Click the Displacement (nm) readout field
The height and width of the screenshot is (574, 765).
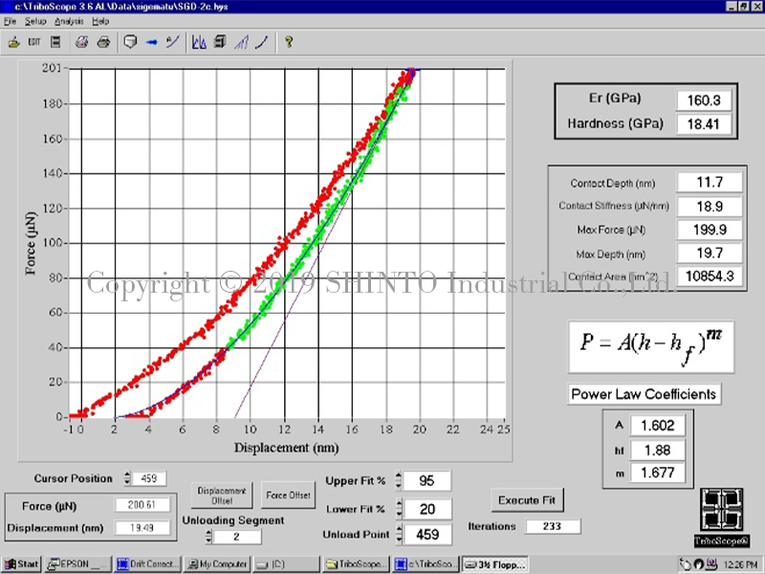(142, 528)
